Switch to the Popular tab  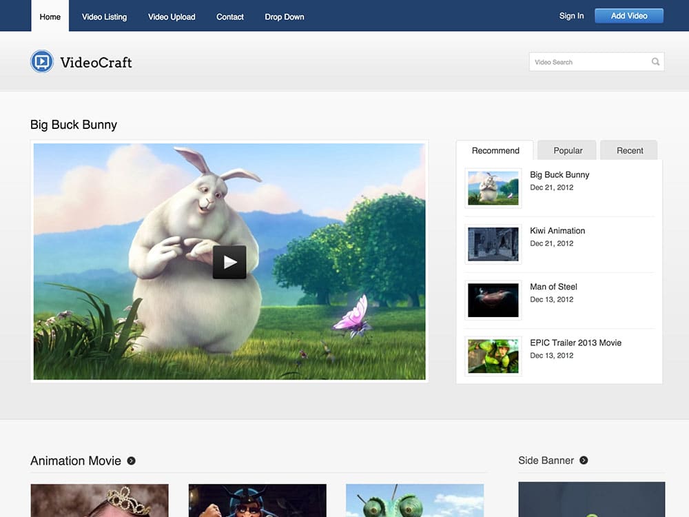tap(567, 150)
